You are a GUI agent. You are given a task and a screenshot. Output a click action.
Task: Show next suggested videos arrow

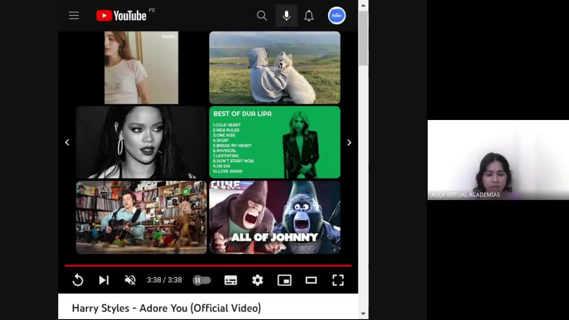349,143
